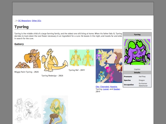The image size is (166, 124).
Task: Open the Tyvring Ref green background image
Action: pos(82,58)
